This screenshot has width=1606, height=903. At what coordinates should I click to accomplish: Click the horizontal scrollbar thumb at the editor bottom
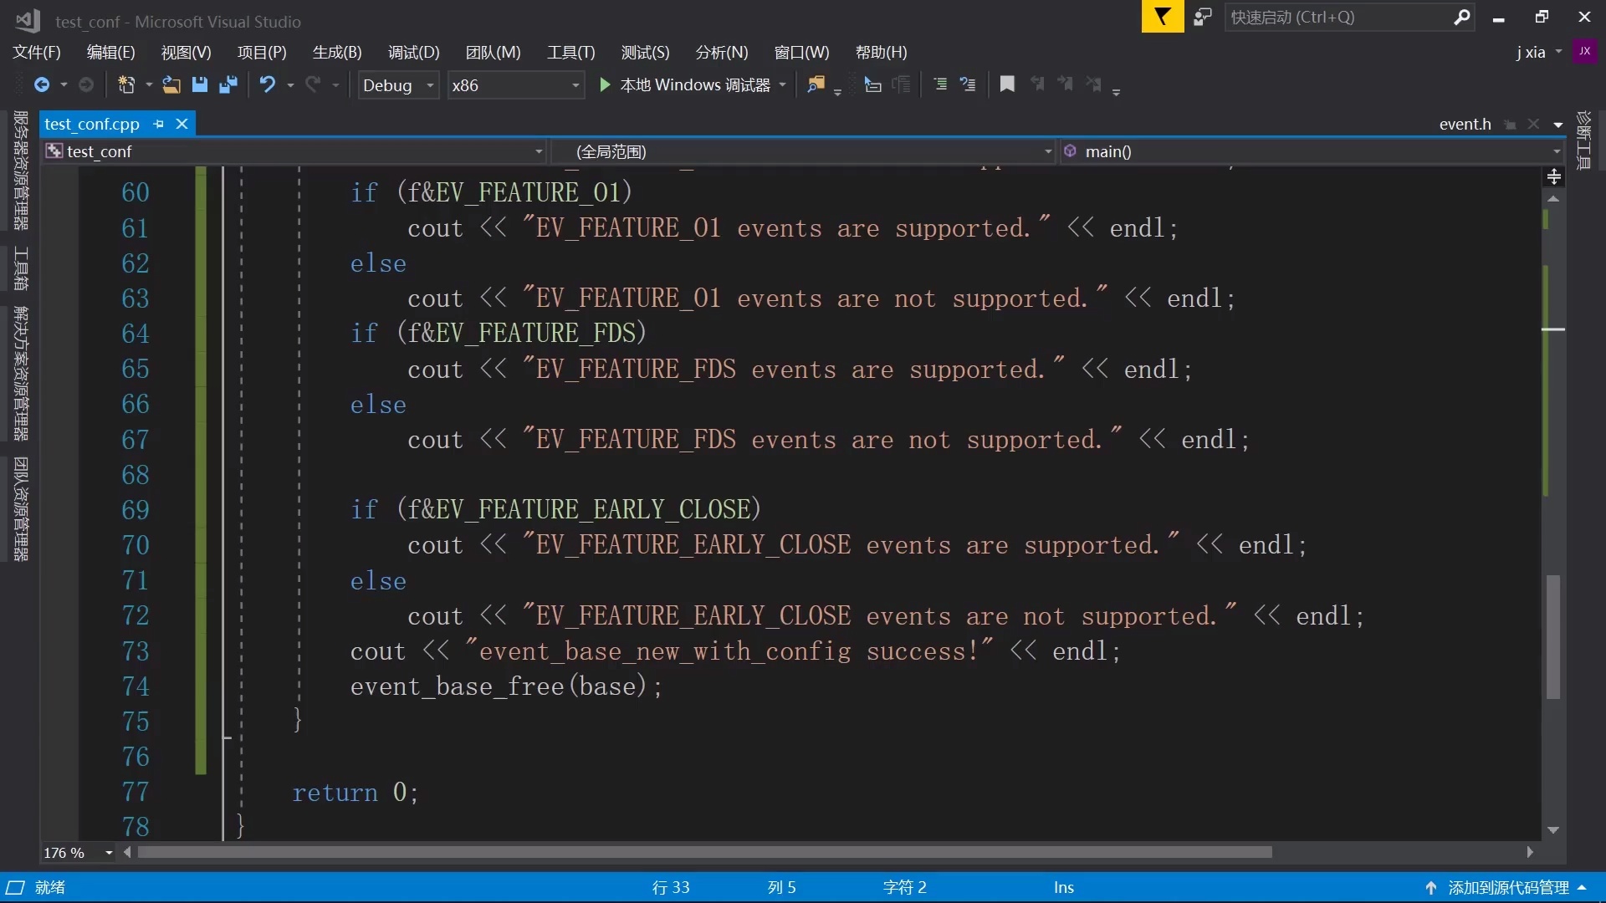pyautogui.click(x=705, y=853)
